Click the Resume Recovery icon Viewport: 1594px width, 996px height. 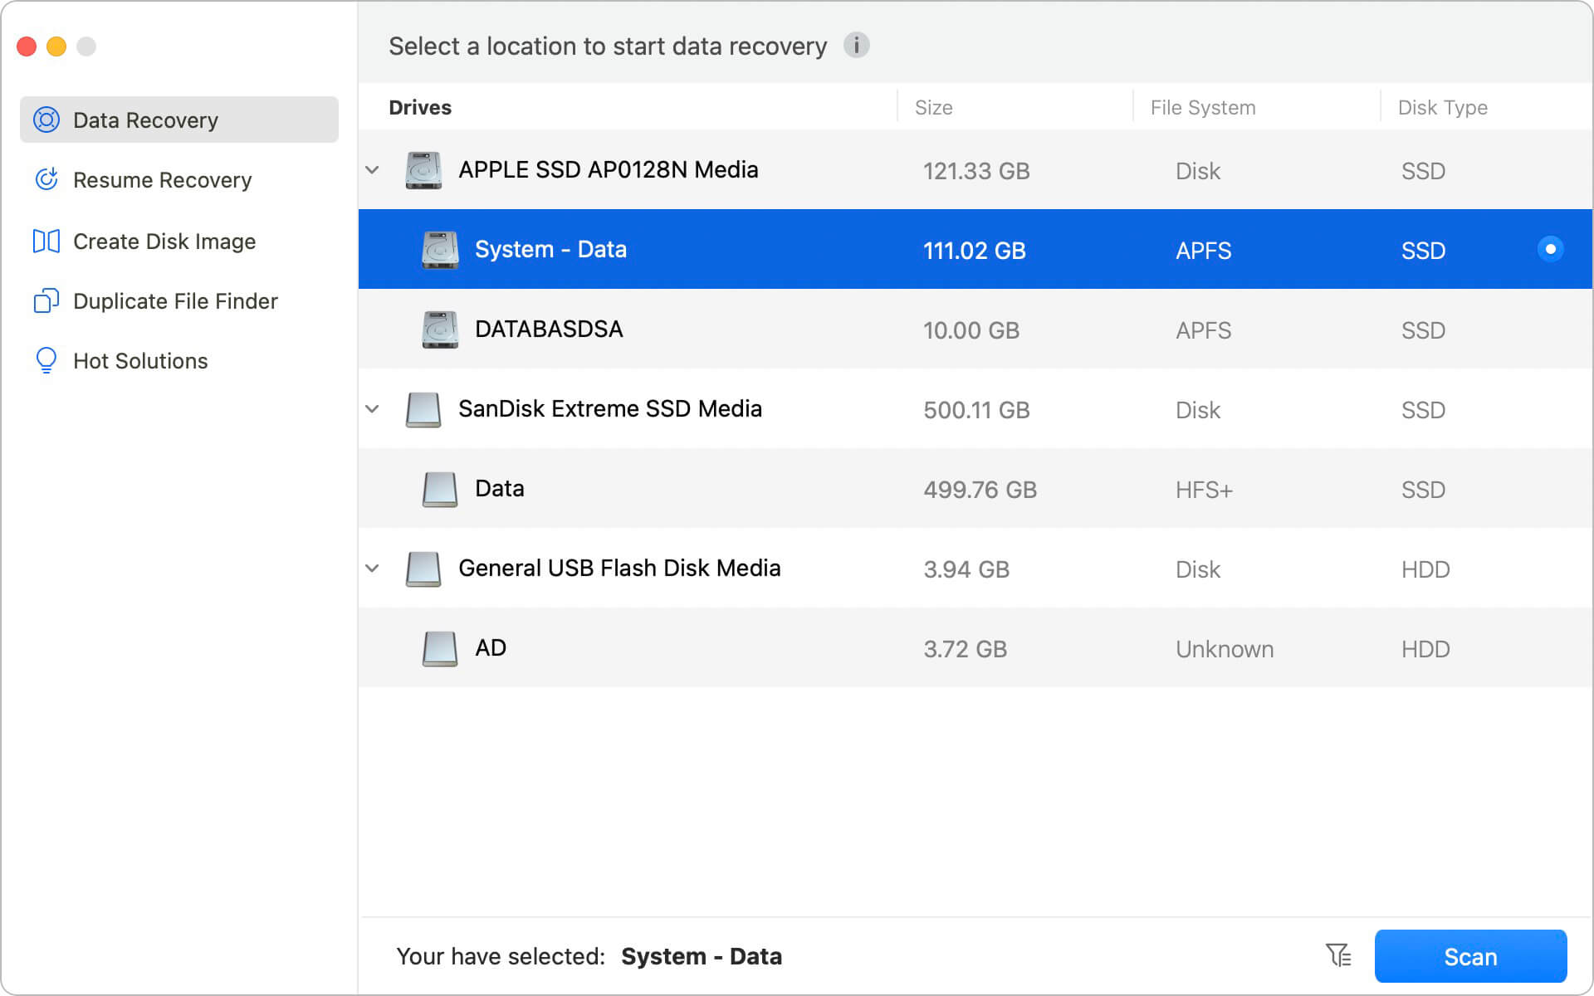pyautogui.click(x=46, y=179)
